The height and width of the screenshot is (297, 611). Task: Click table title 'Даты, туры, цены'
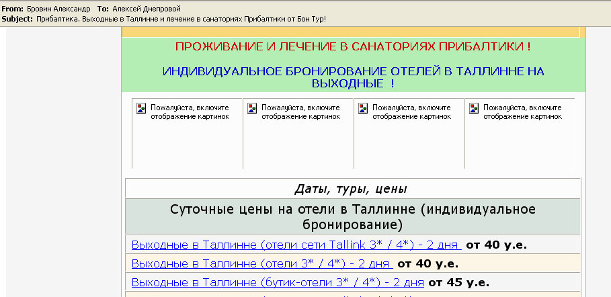pos(351,189)
